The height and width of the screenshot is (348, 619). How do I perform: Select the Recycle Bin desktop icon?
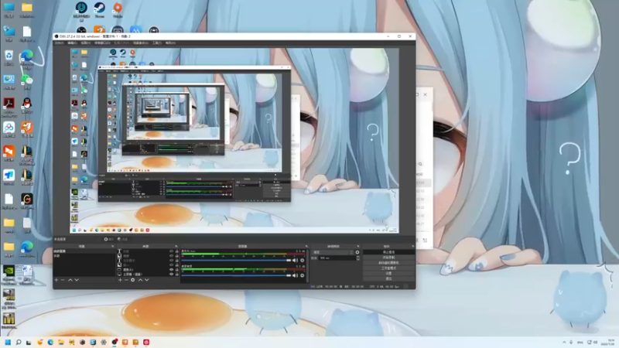[9, 57]
